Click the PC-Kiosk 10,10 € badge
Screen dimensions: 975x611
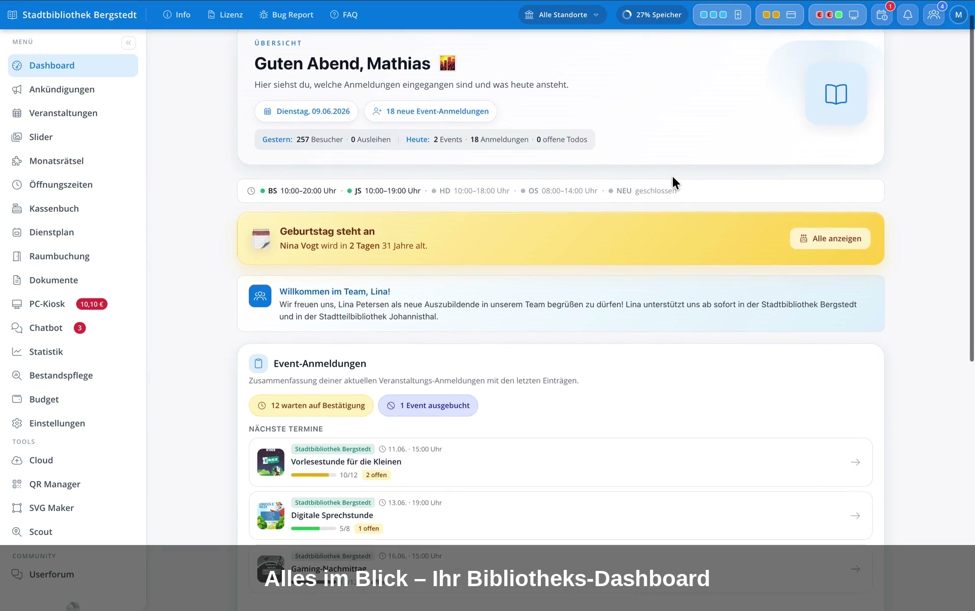[92, 304]
